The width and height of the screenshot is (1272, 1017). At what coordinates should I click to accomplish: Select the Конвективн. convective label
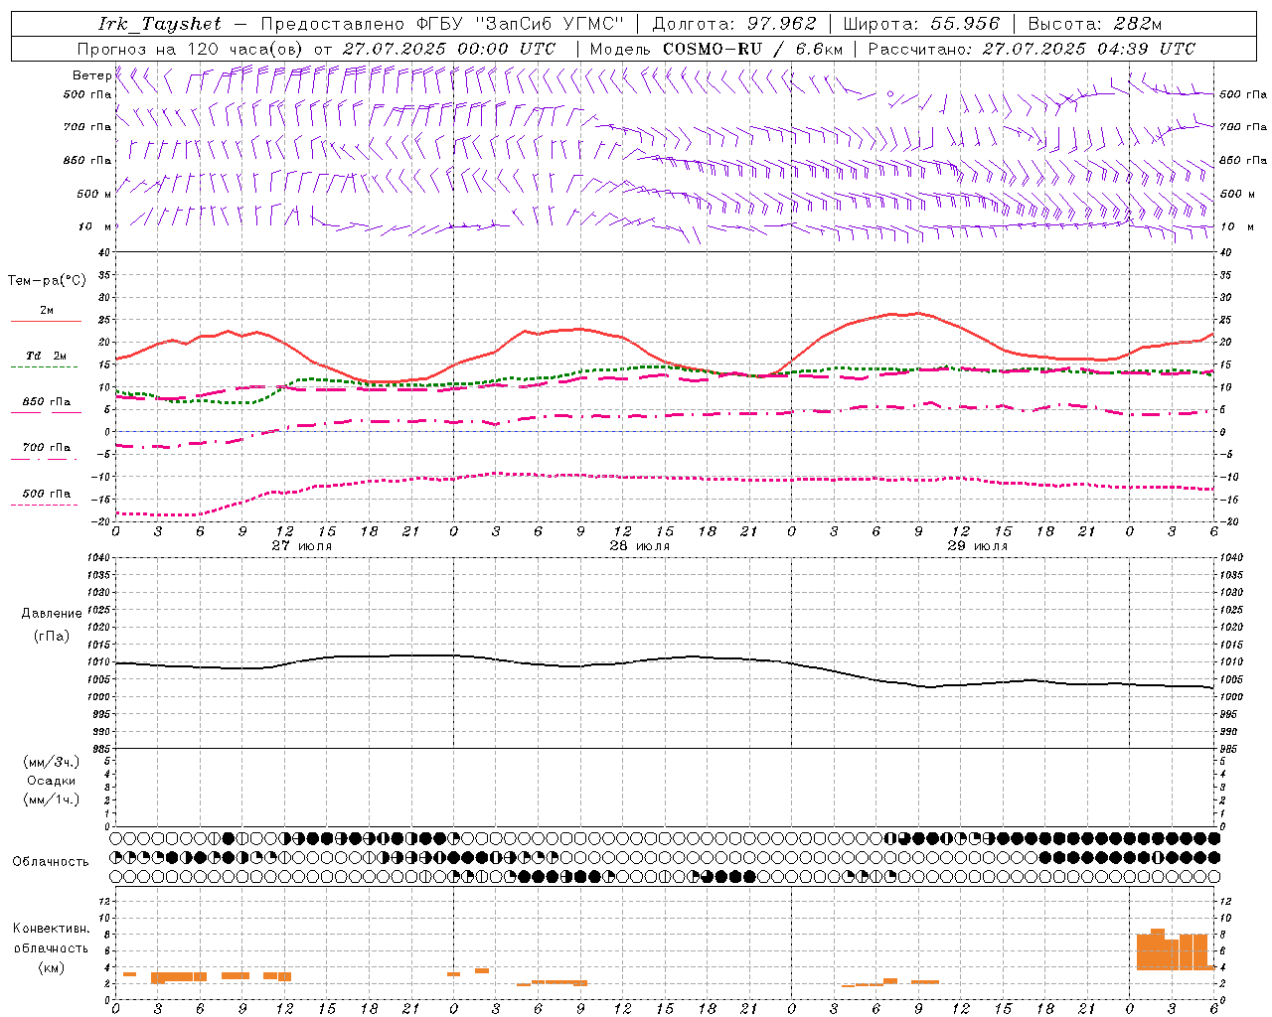tap(51, 929)
